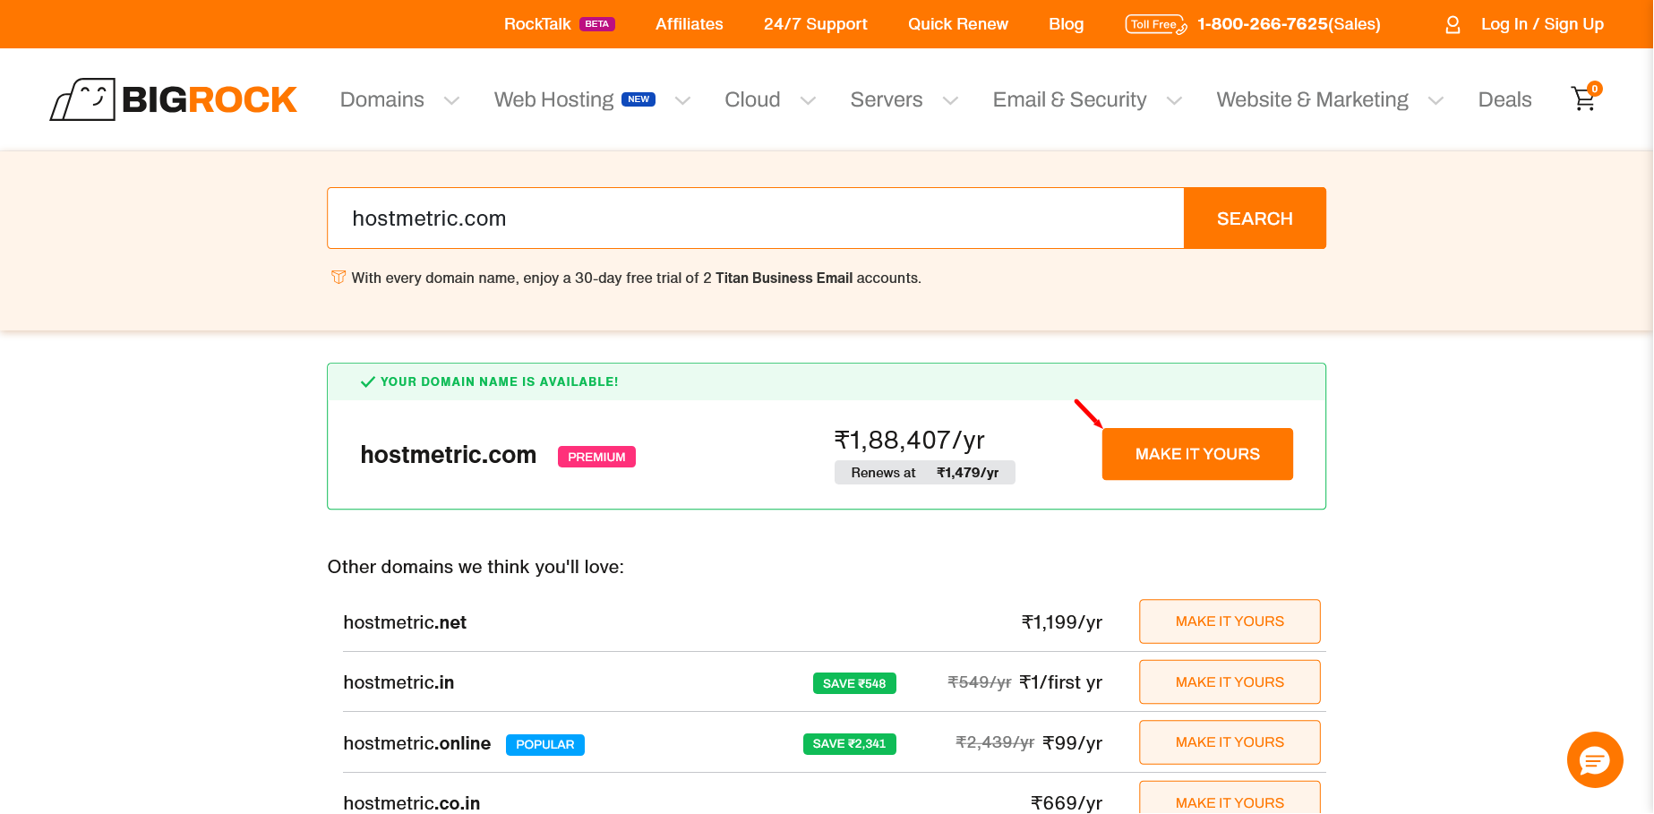Click the Titan Business Email text

point(784,278)
